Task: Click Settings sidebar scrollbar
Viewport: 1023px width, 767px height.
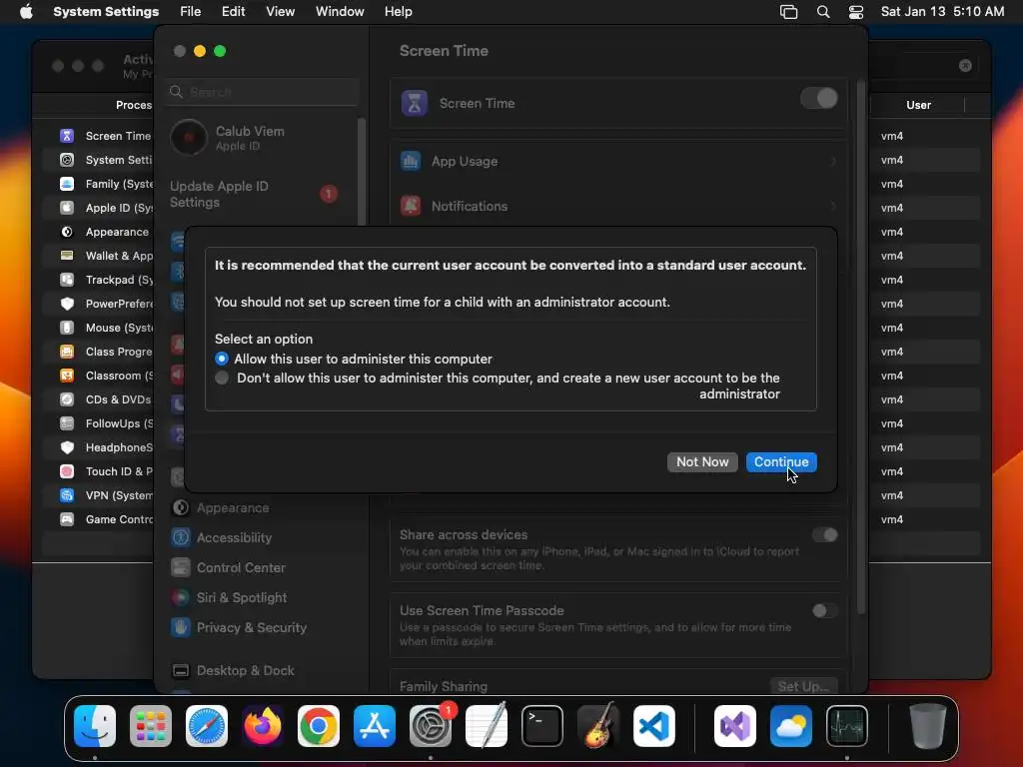Action: point(362,171)
